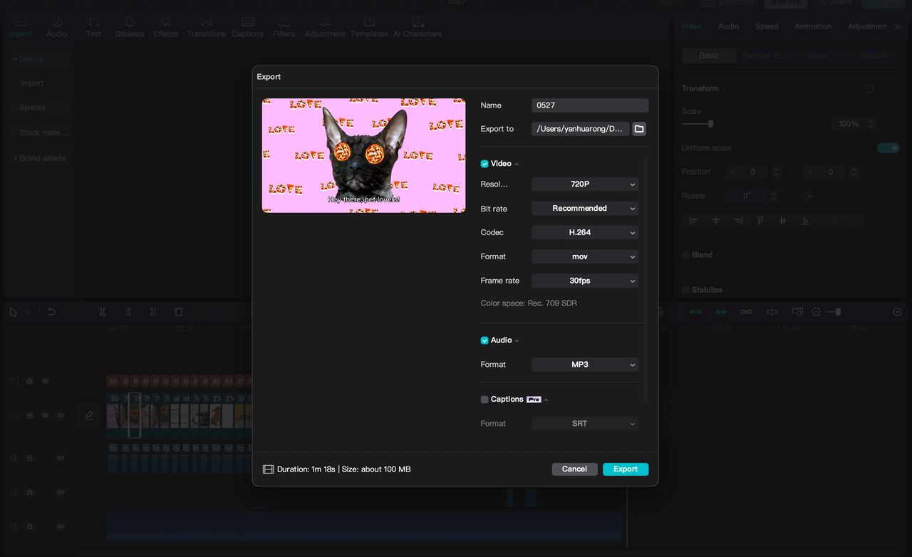The image size is (912, 557).
Task: Switch to the Animation tab
Action: 812,26
